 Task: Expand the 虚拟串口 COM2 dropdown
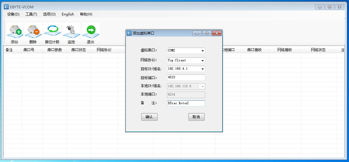coord(203,51)
